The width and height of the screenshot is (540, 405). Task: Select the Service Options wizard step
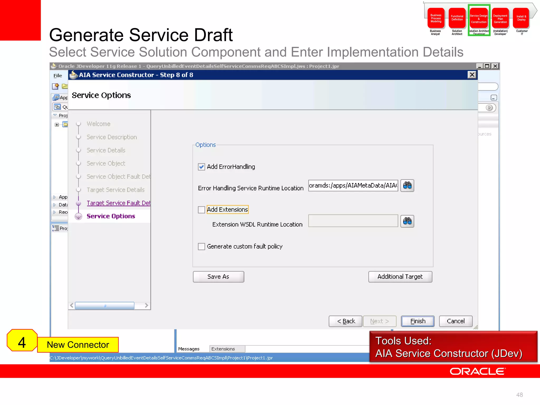coord(111,216)
